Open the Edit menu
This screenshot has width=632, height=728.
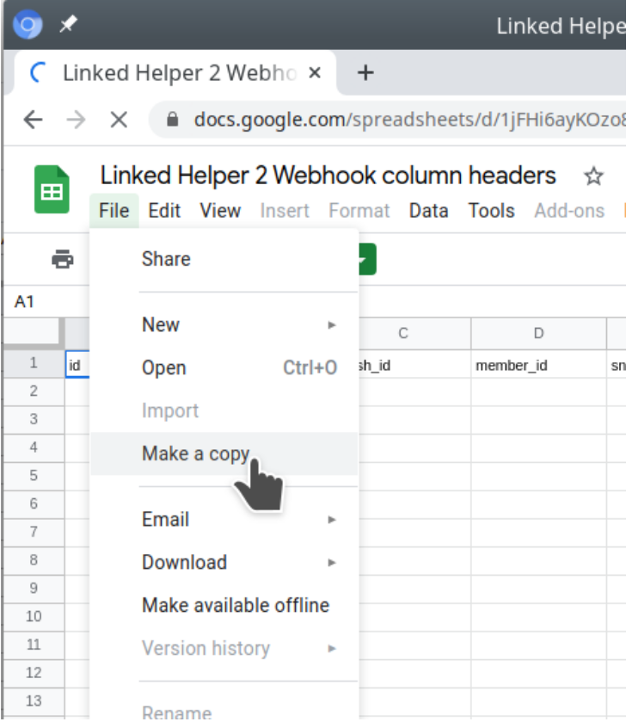(164, 211)
